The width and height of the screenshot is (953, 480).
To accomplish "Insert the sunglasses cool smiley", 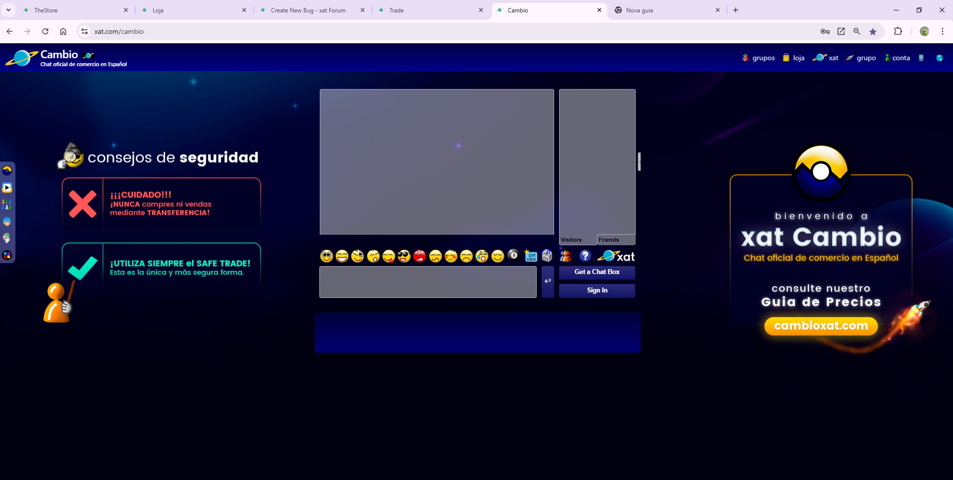I will [404, 256].
